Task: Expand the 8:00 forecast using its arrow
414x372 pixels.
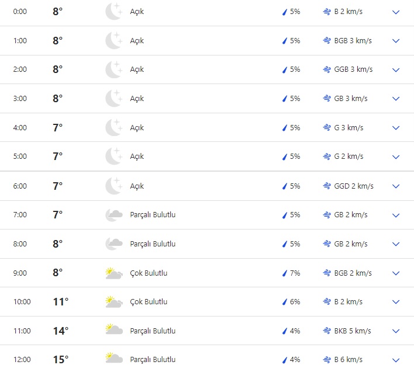Action: pos(396,244)
